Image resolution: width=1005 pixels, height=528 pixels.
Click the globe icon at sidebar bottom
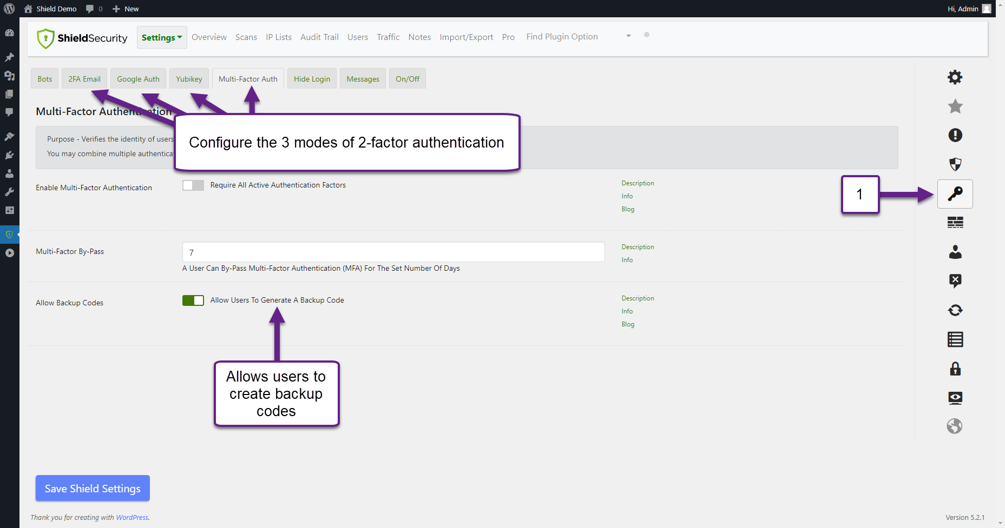955,426
